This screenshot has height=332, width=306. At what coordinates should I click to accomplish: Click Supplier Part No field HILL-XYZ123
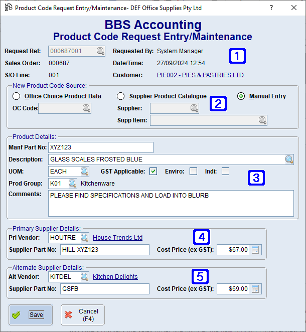click(105, 250)
